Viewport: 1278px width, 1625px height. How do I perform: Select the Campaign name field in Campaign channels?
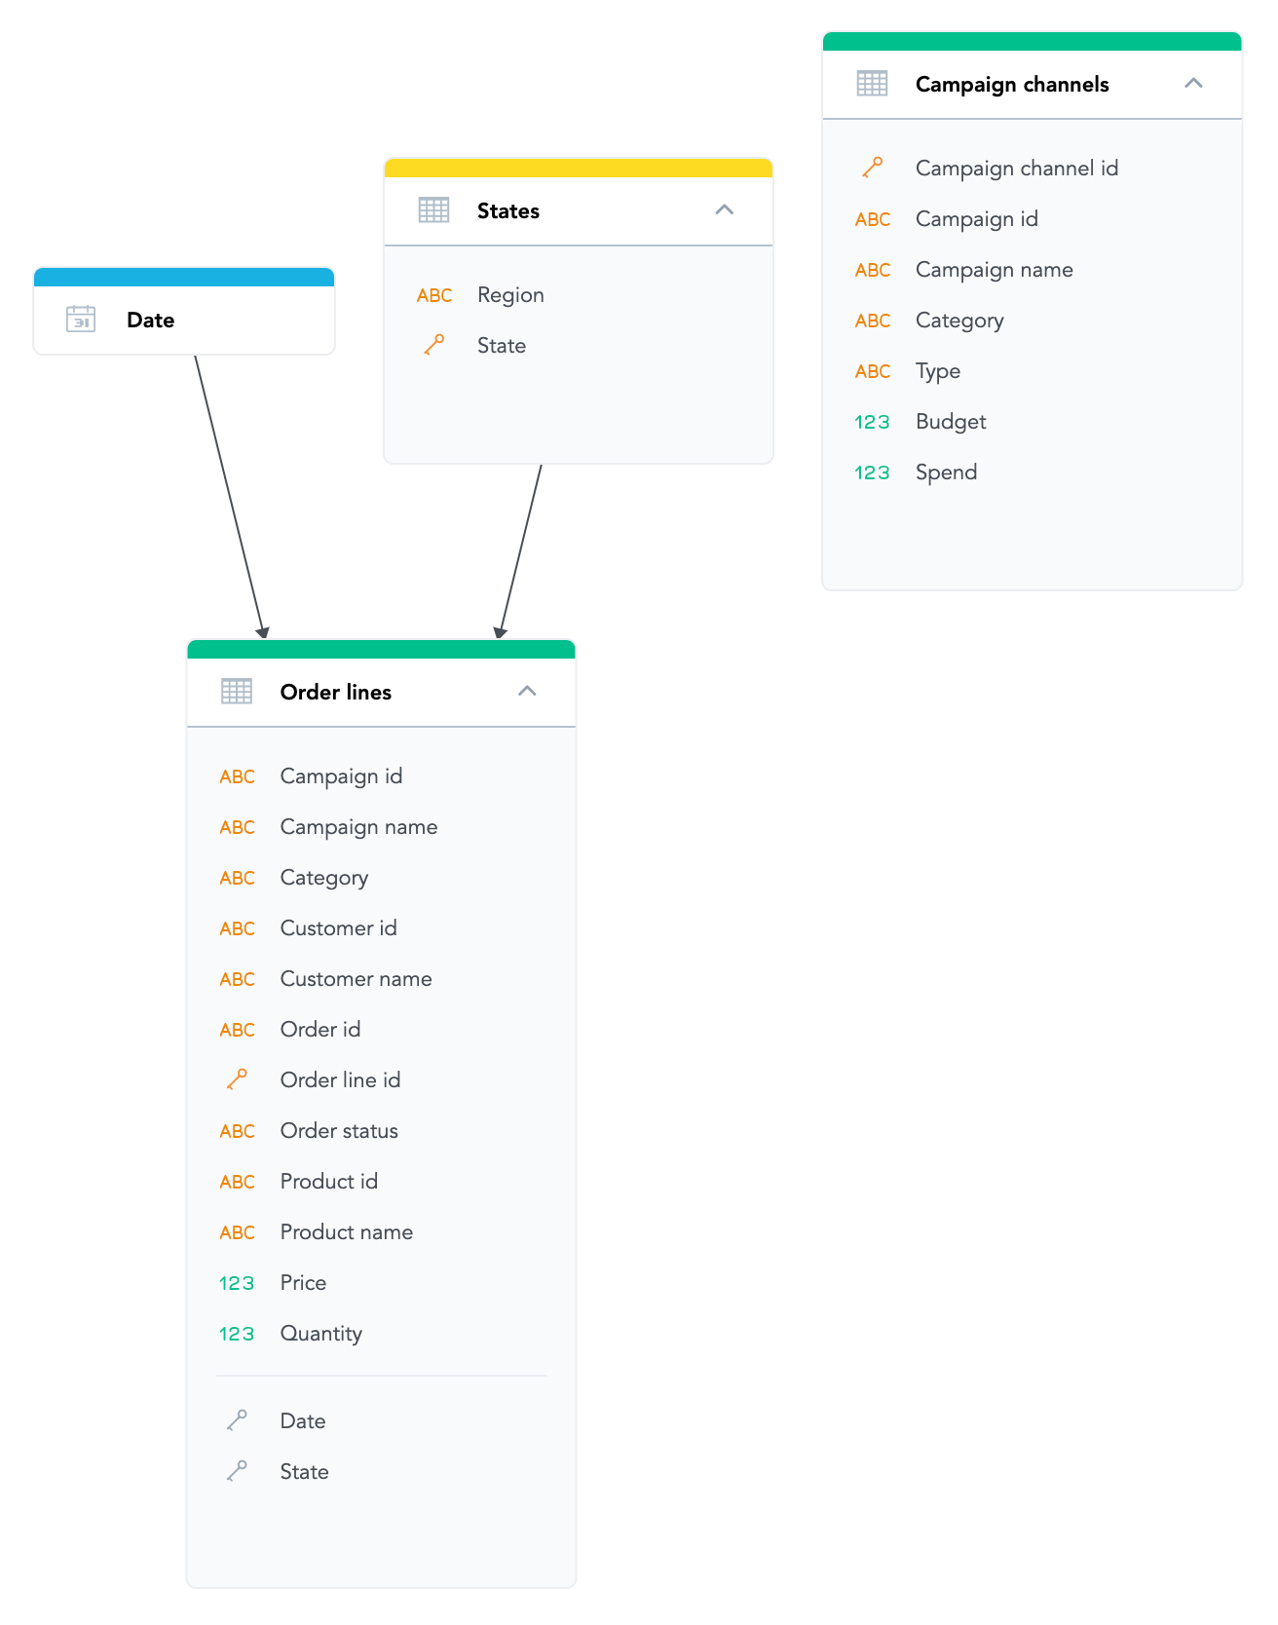click(x=994, y=270)
